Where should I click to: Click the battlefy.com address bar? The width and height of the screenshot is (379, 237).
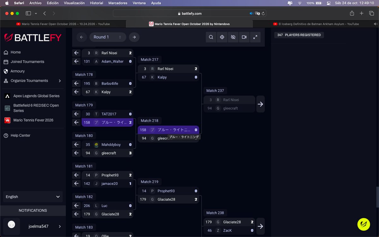tap(189, 14)
